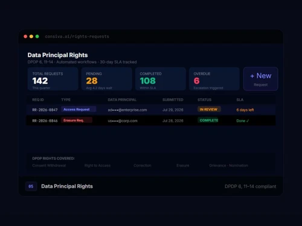Click the Erasure Req. type tag

pyautogui.click(x=77, y=121)
